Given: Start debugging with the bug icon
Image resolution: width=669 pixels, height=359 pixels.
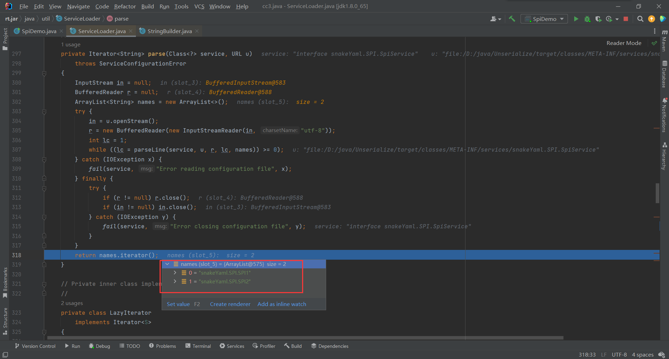Looking at the screenshot, I should [x=587, y=19].
